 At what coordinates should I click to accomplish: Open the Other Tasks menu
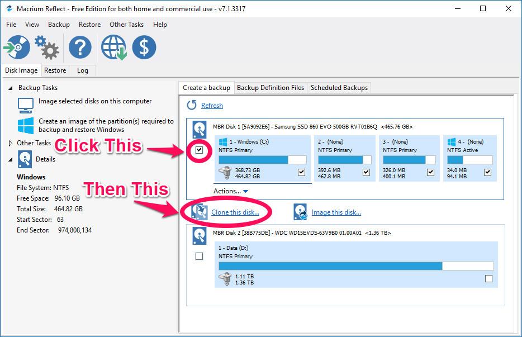pos(126,24)
